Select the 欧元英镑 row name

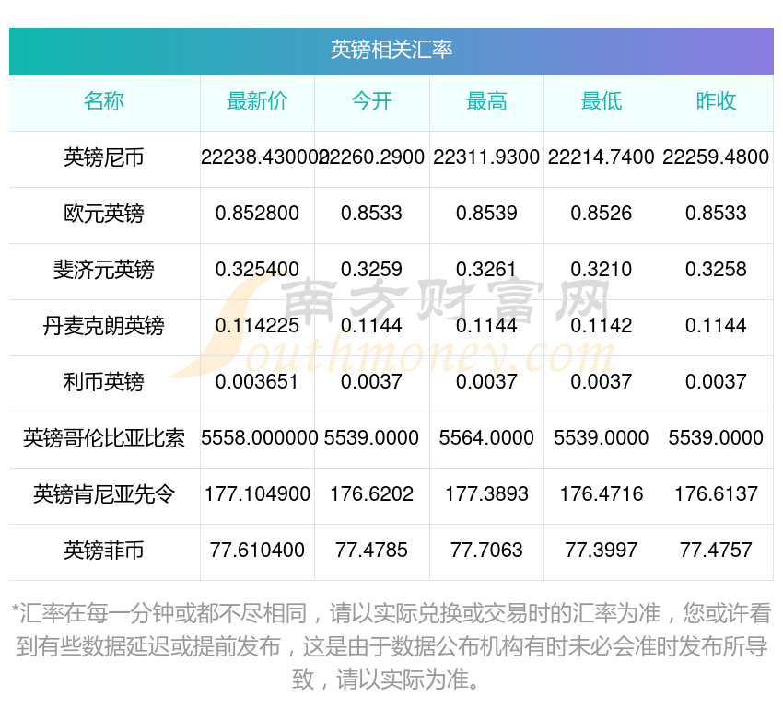[104, 214]
